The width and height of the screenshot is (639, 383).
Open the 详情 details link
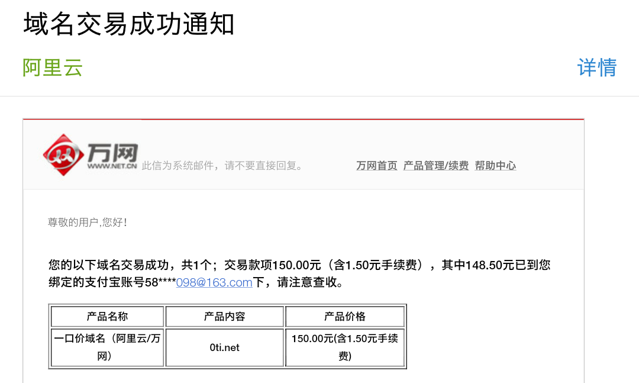click(x=597, y=67)
